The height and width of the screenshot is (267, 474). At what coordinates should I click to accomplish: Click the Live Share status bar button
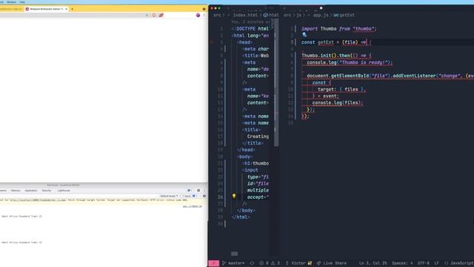tap(332, 263)
